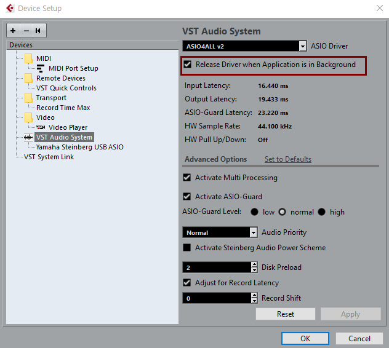Select VST Quick Controls tree item
The image size is (389, 348).
click(x=66, y=88)
